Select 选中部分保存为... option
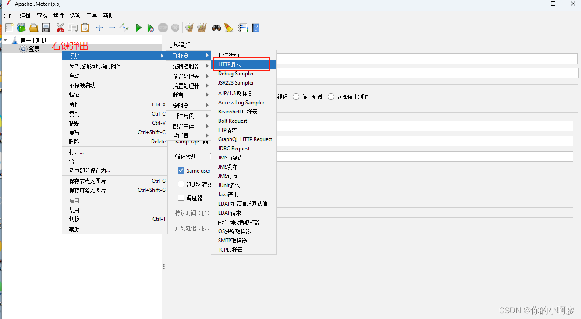Screen dimensions: 581x319 114,170
